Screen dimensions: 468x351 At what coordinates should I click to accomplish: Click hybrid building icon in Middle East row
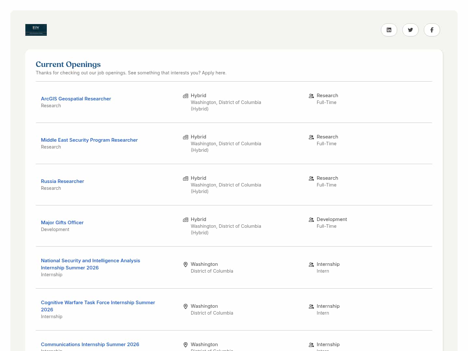pyautogui.click(x=186, y=137)
